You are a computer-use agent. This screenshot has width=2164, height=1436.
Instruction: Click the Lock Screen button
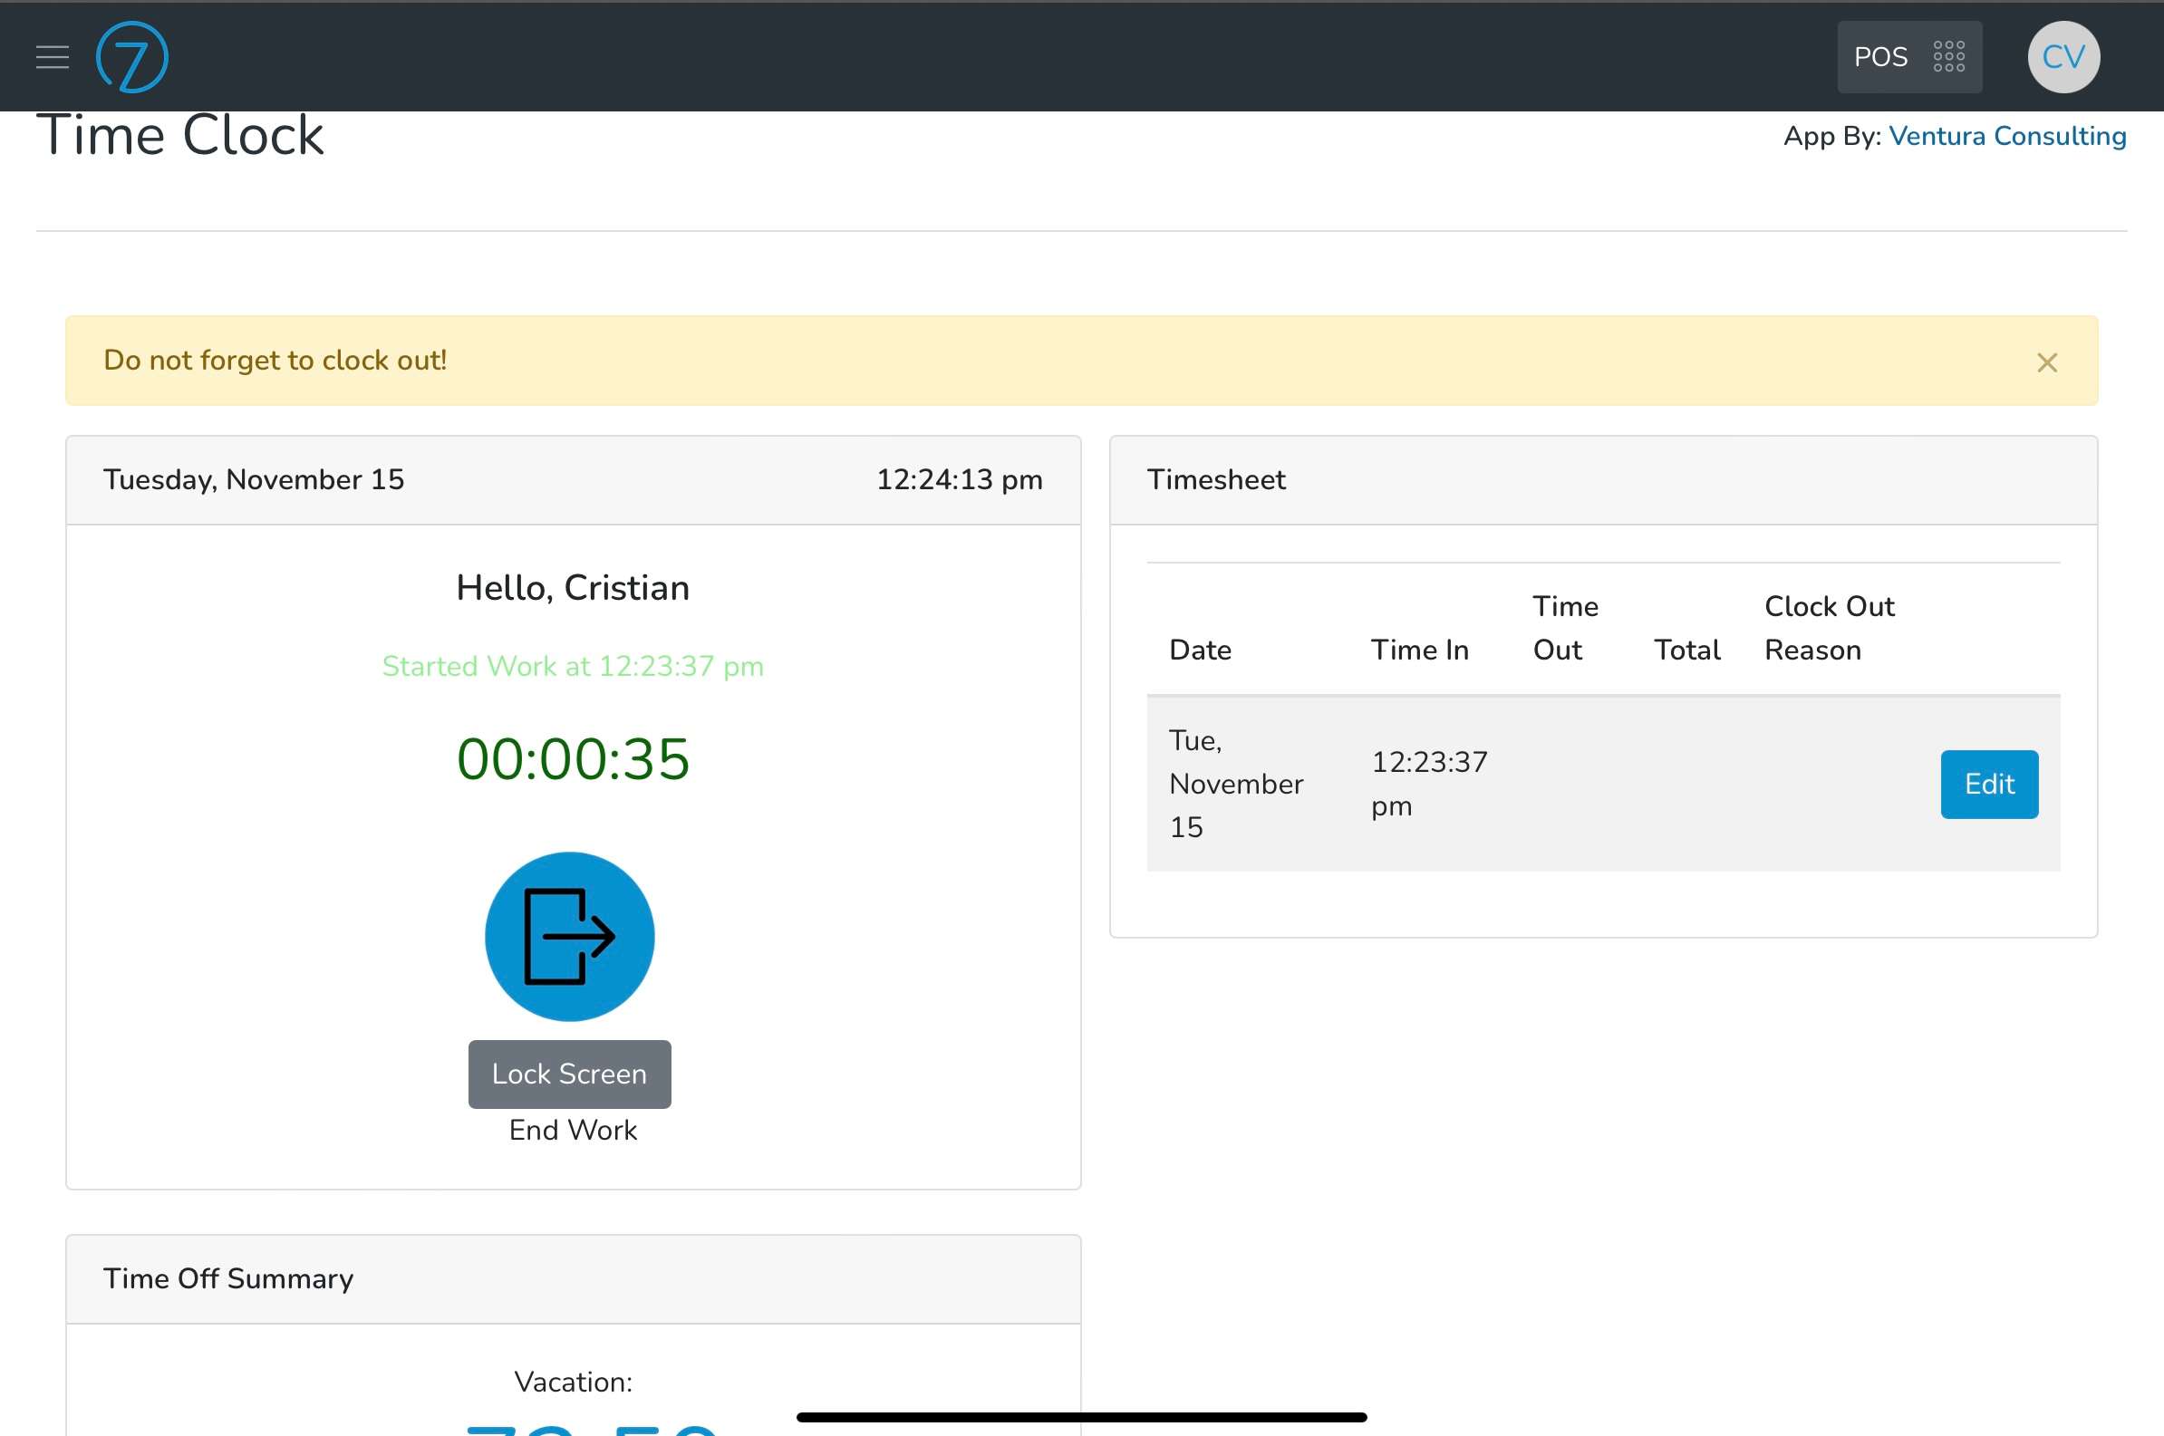click(x=570, y=1074)
